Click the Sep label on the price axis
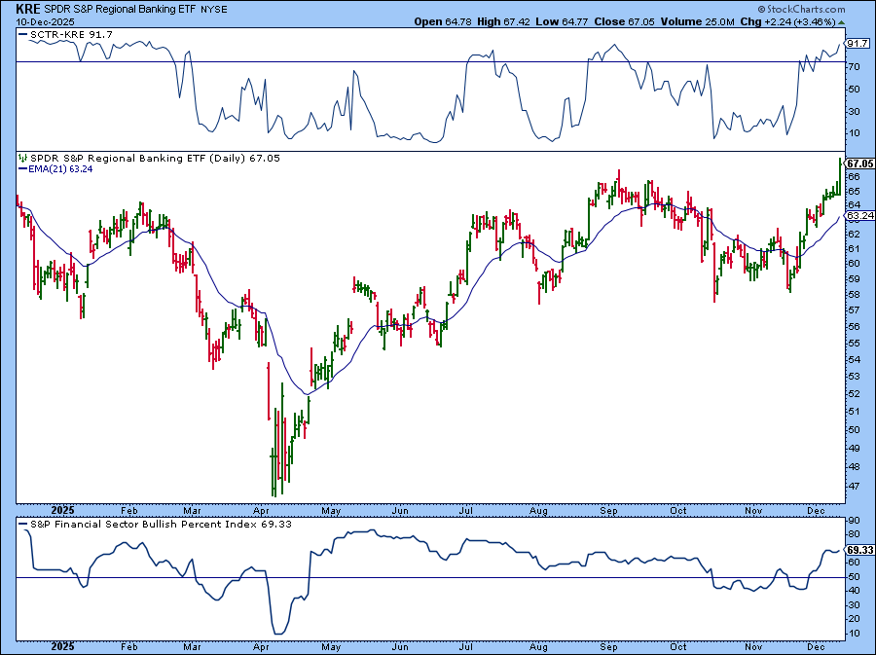The height and width of the screenshot is (655, 876). [610, 509]
